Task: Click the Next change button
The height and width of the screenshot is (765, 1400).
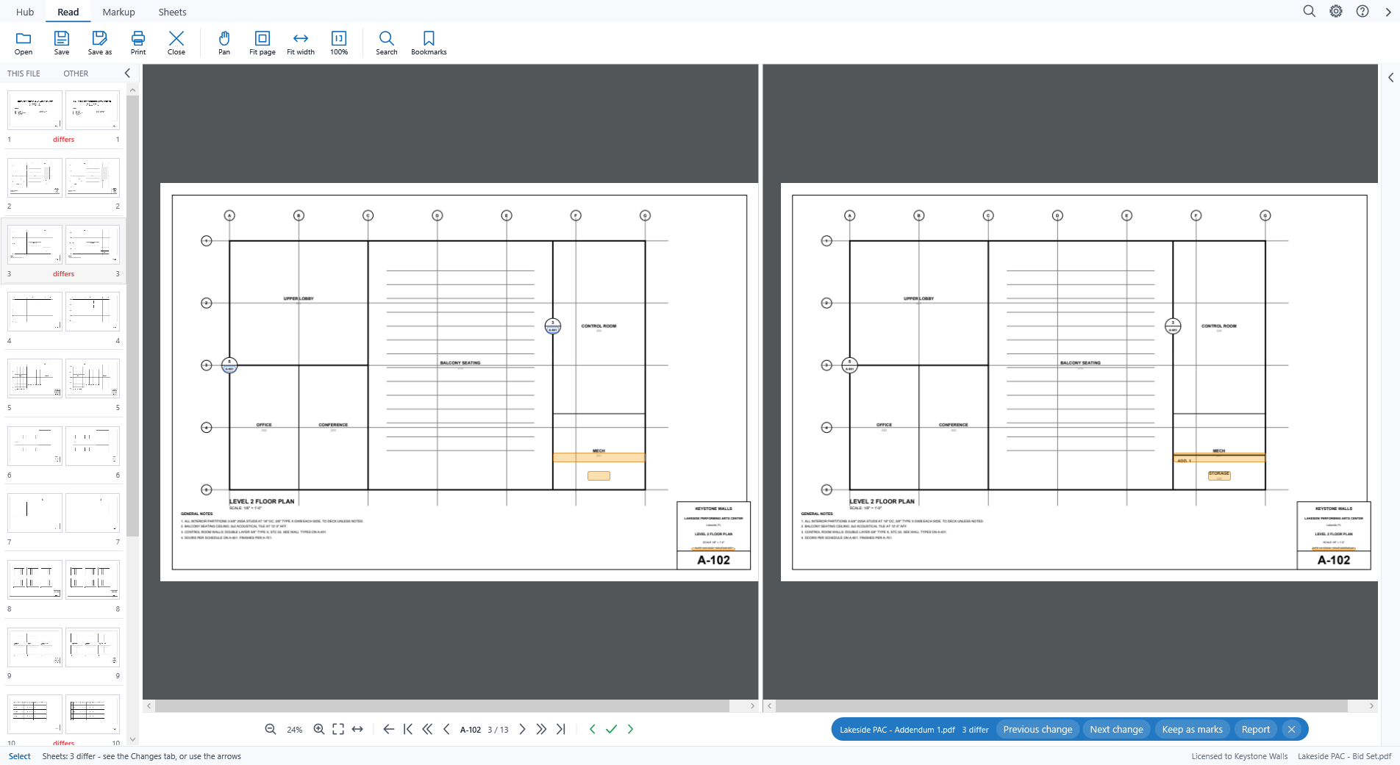Action: pos(1116,729)
